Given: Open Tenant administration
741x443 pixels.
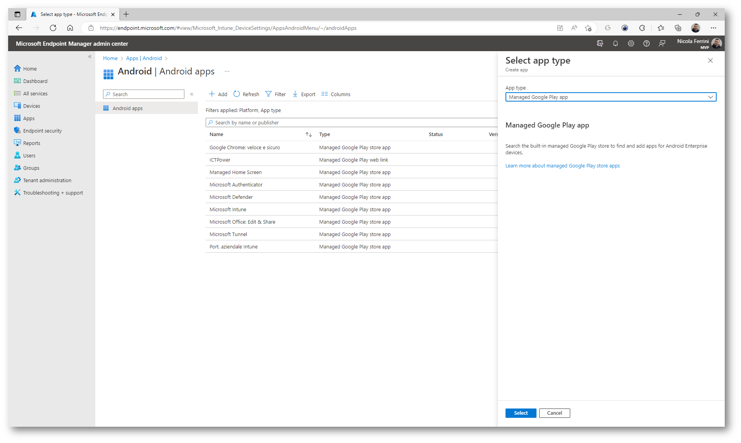Looking at the screenshot, I should tap(43, 180).
